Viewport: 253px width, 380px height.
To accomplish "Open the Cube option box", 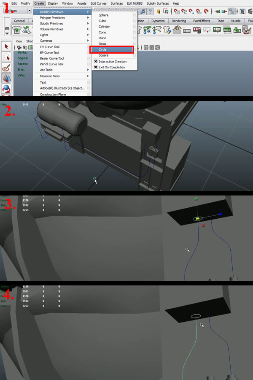I will (x=135, y=21).
